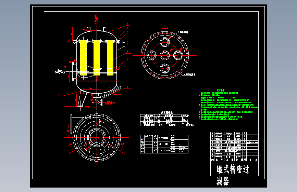Click the topmost filter opening in top view

164,42
